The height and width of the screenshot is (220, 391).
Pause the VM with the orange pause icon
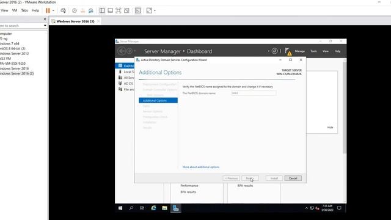[48, 10]
